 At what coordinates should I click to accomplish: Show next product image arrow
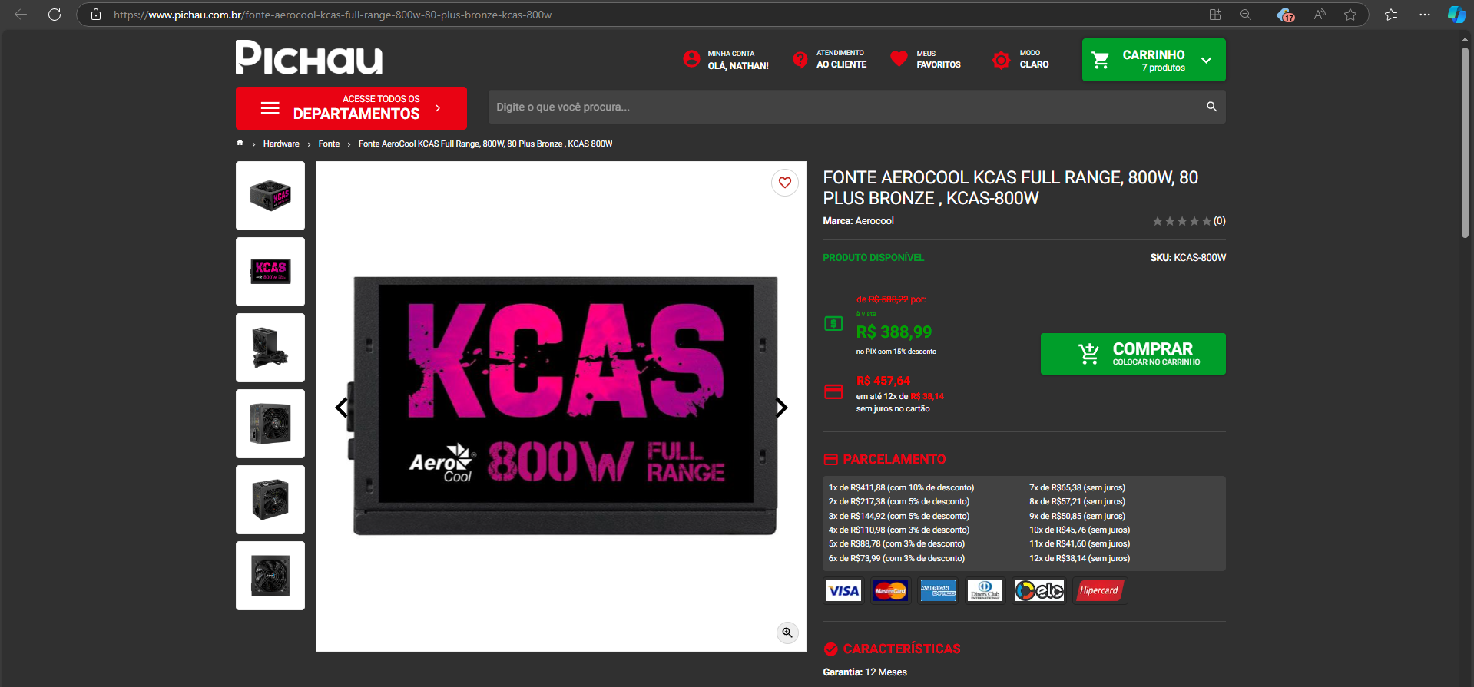(x=781, y=408)
